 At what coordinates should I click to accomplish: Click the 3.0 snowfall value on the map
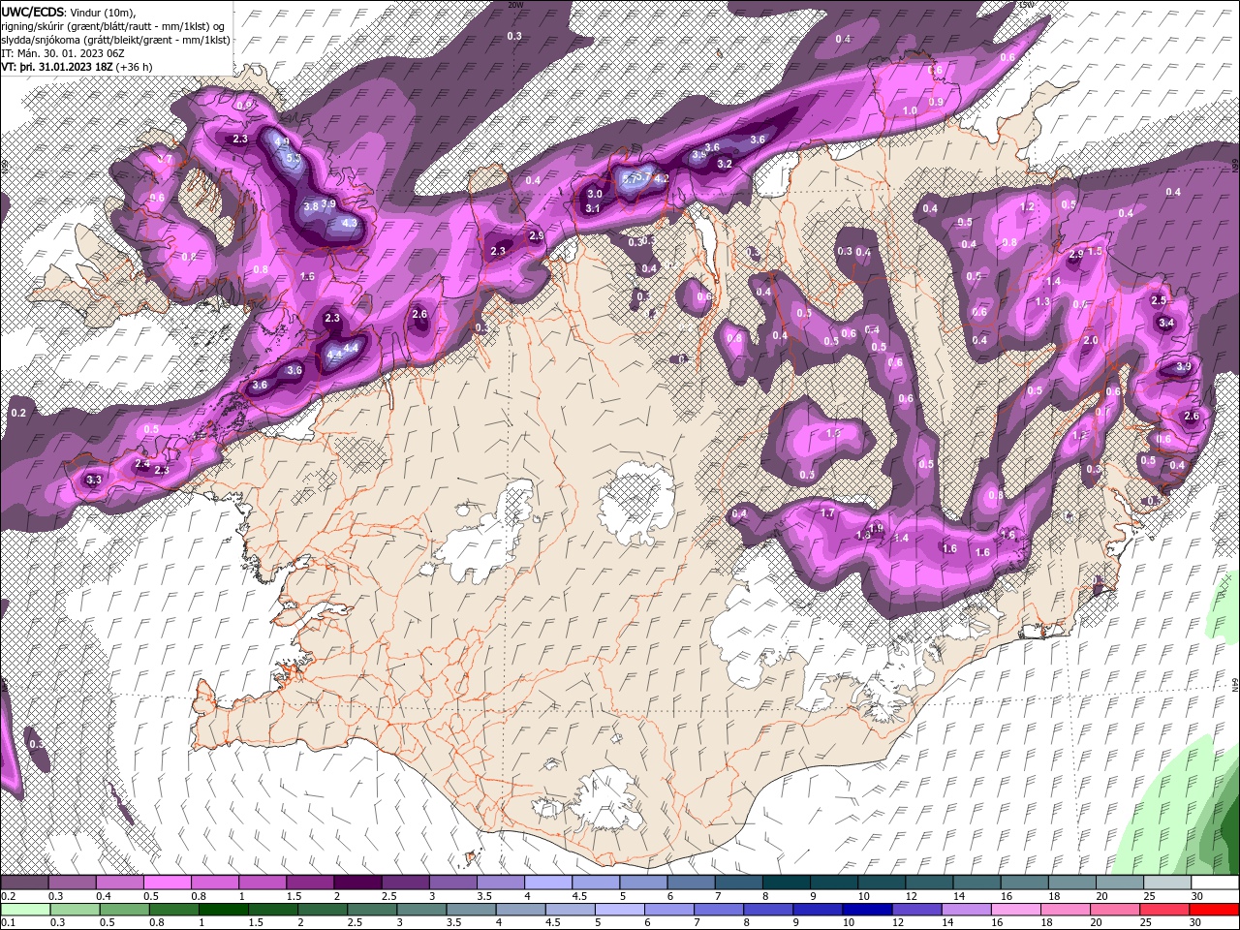tap(594, 194)
